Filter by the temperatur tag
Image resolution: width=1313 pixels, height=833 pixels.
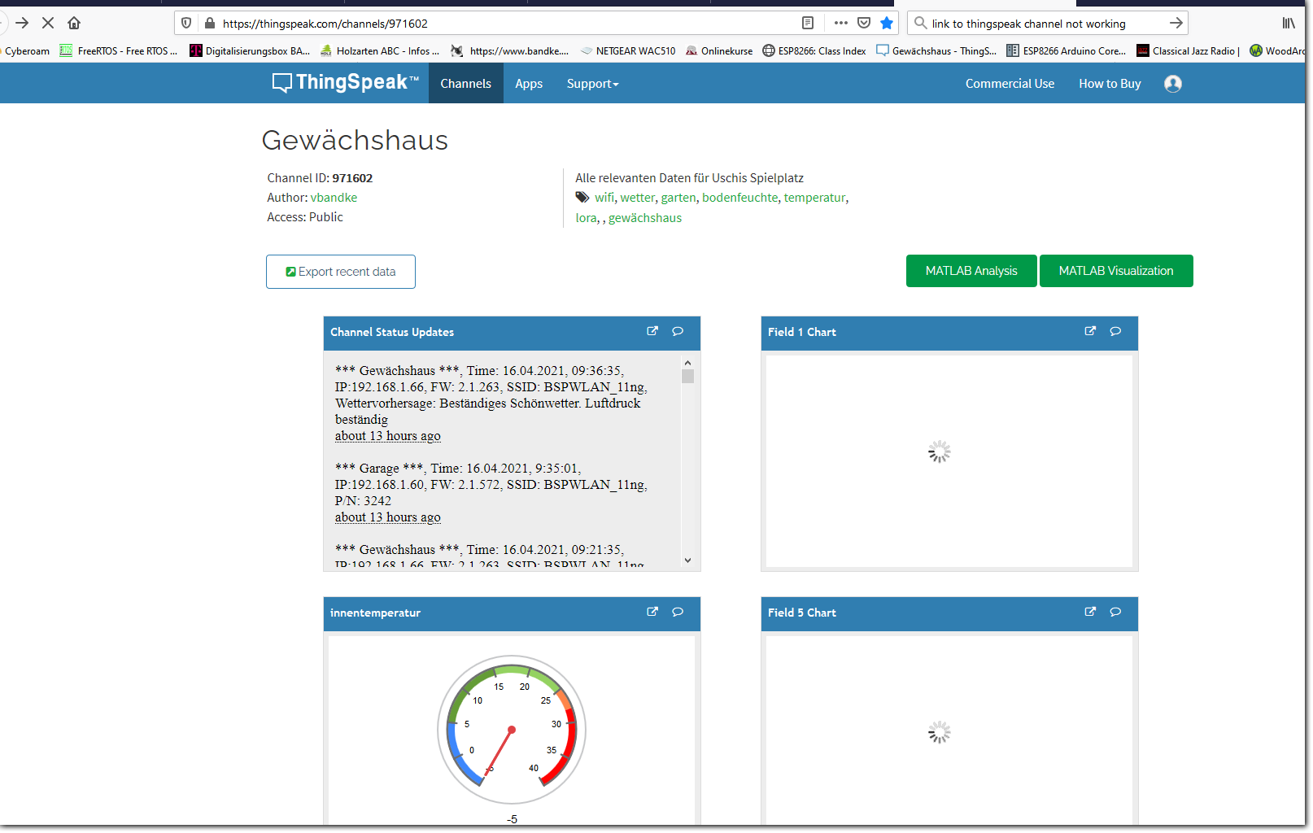[x=815, y=198]
